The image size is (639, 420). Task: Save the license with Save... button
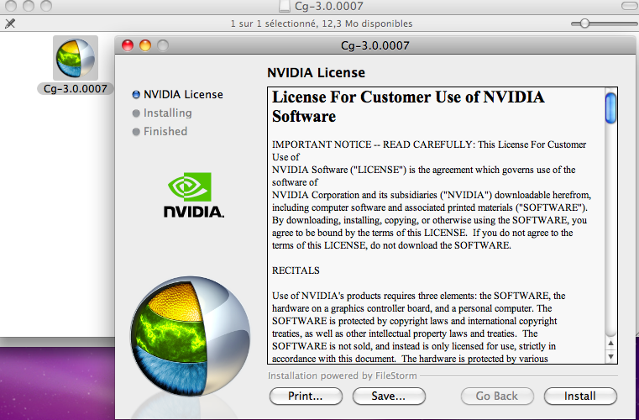click(x=389, y=396)
